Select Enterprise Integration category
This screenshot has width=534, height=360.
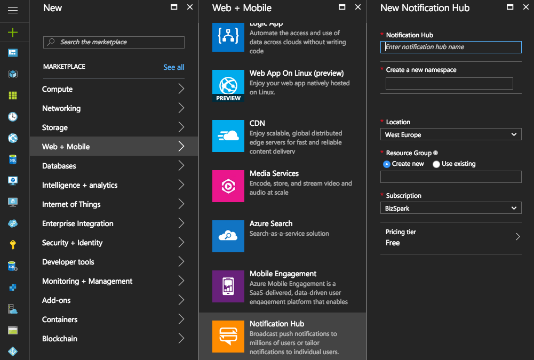tap(114, 223)
